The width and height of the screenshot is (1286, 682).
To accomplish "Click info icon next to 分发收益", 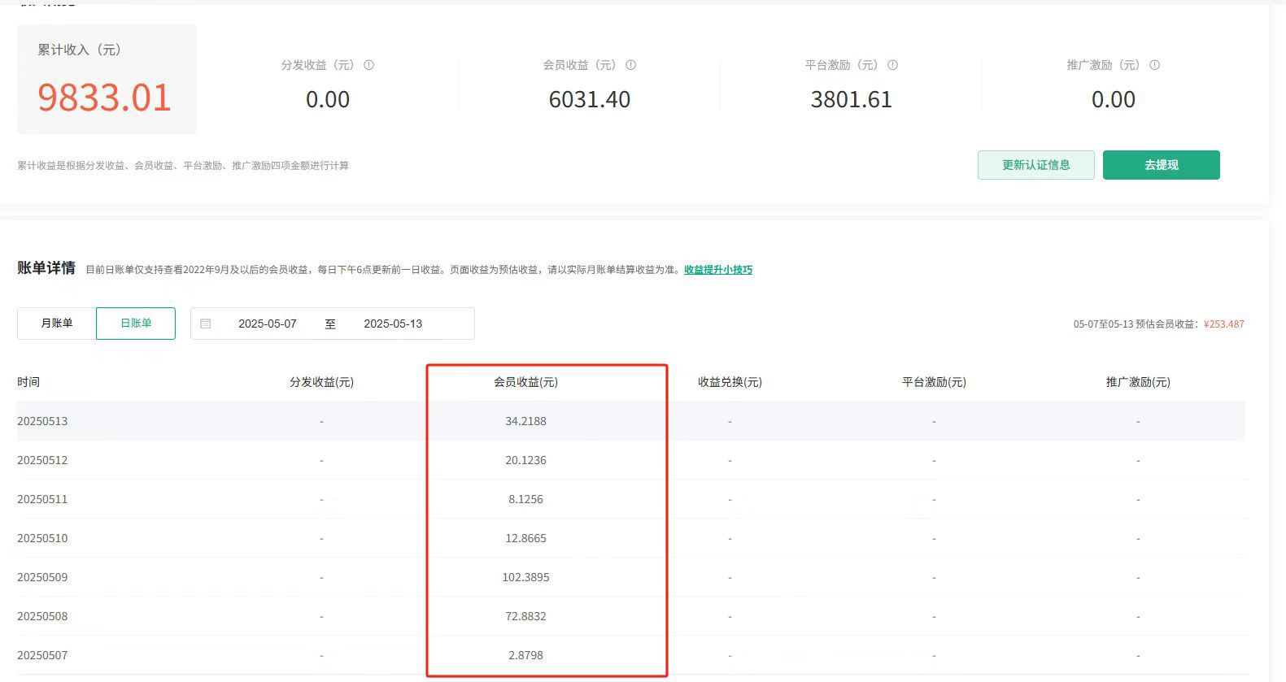I will pyautogui.click(x=368, y=65).
